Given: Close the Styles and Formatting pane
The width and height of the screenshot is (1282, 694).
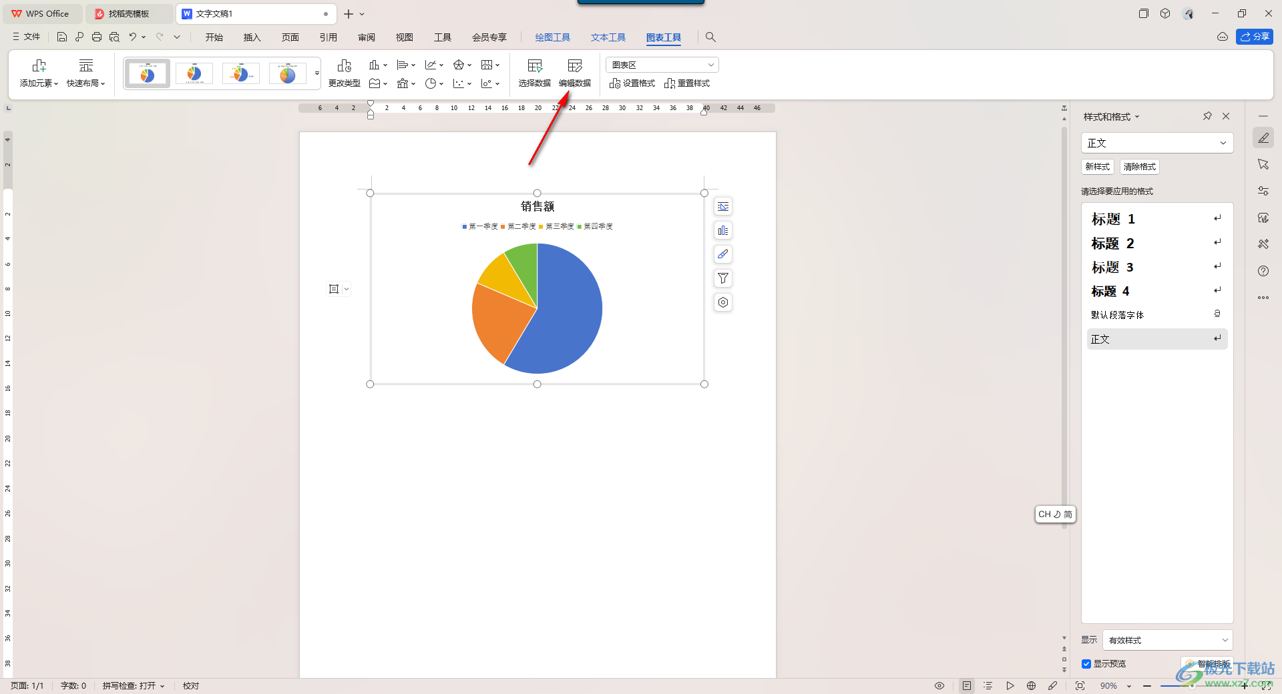Looking at the screenshot, I should [x=1226, y=116].
